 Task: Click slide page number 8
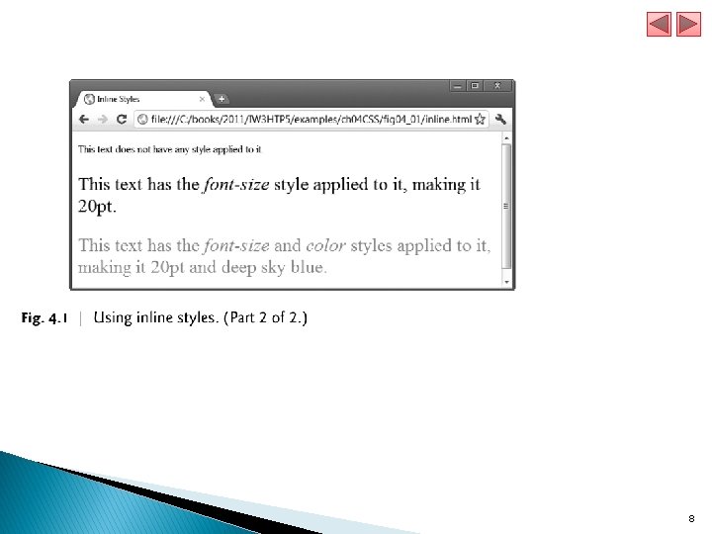(691, 518)
